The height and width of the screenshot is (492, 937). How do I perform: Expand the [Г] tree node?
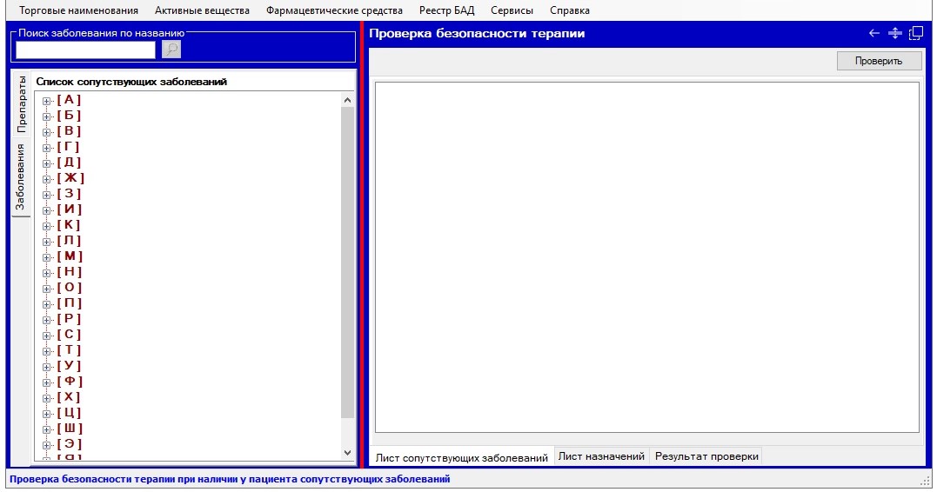click(x=47, y=147)
